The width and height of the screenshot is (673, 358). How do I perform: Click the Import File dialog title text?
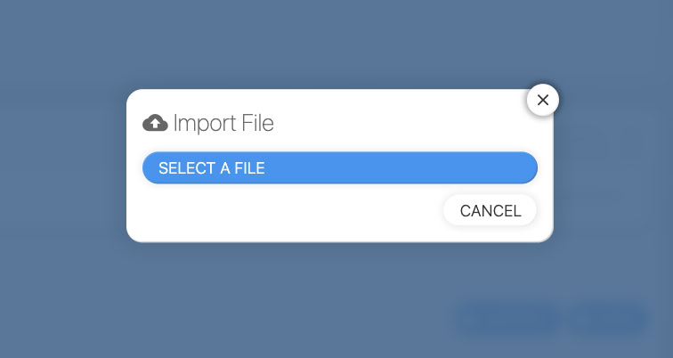coord(223,123)
